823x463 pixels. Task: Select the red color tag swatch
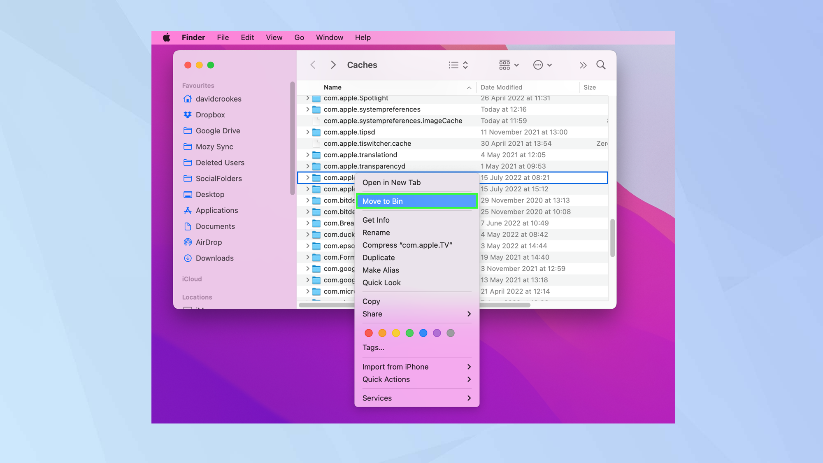(x=368, y=333)
